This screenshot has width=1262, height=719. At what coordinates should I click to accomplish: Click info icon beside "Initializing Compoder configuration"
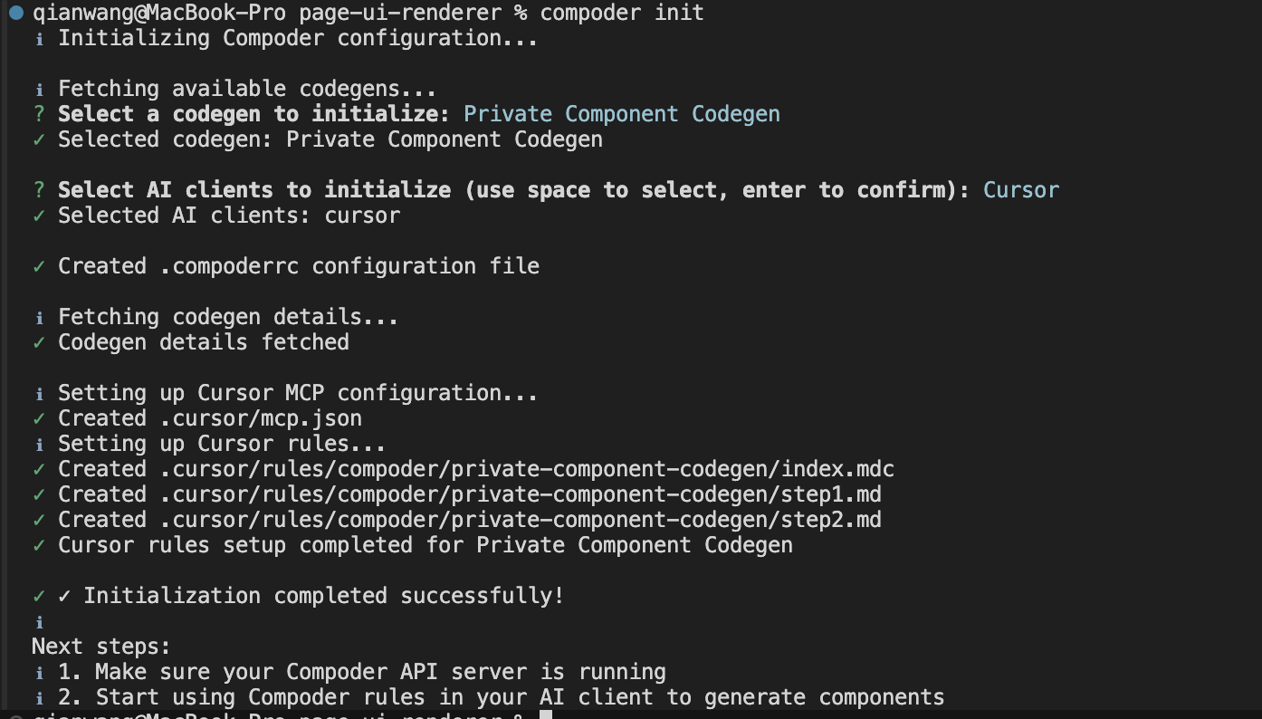(x=39, y=39)
